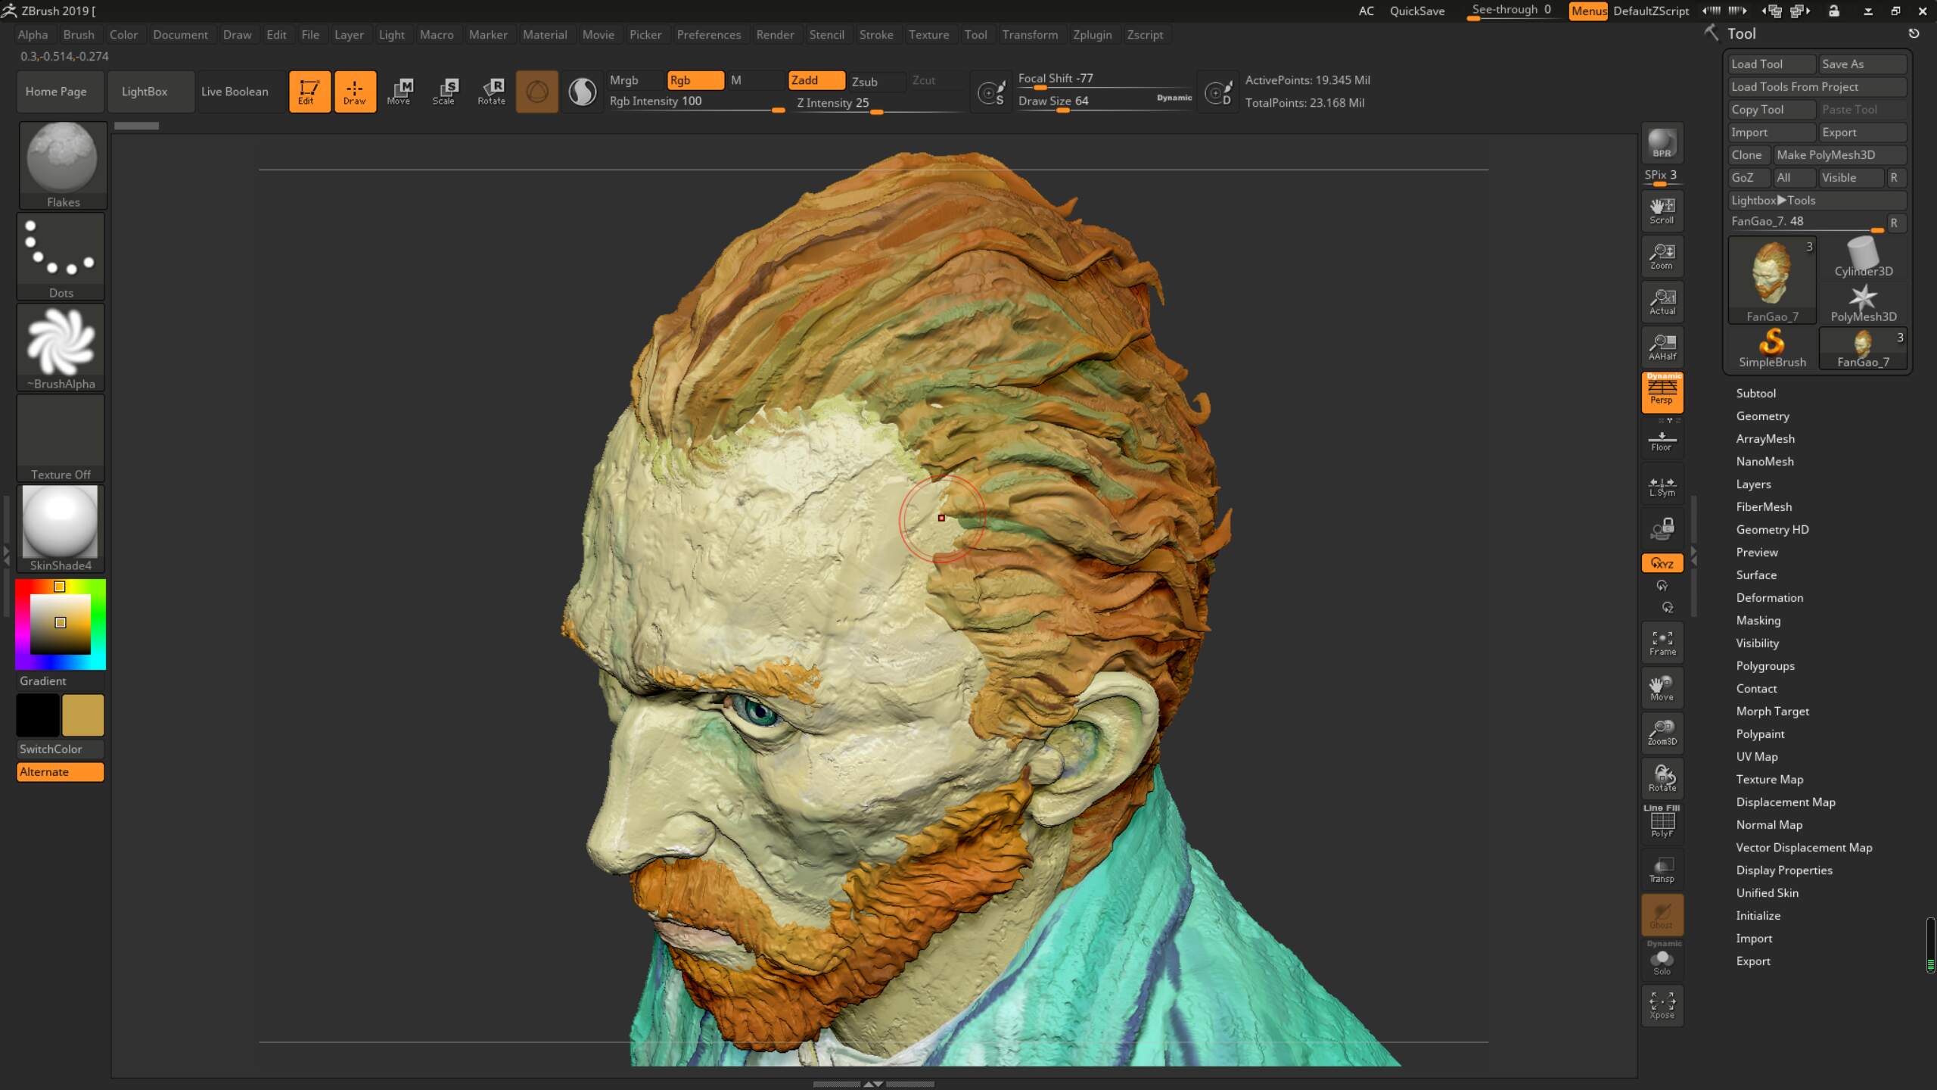Select Cylinder3D tool thumbnail
The image size is (1937, 1090).
coord(1862,257)
